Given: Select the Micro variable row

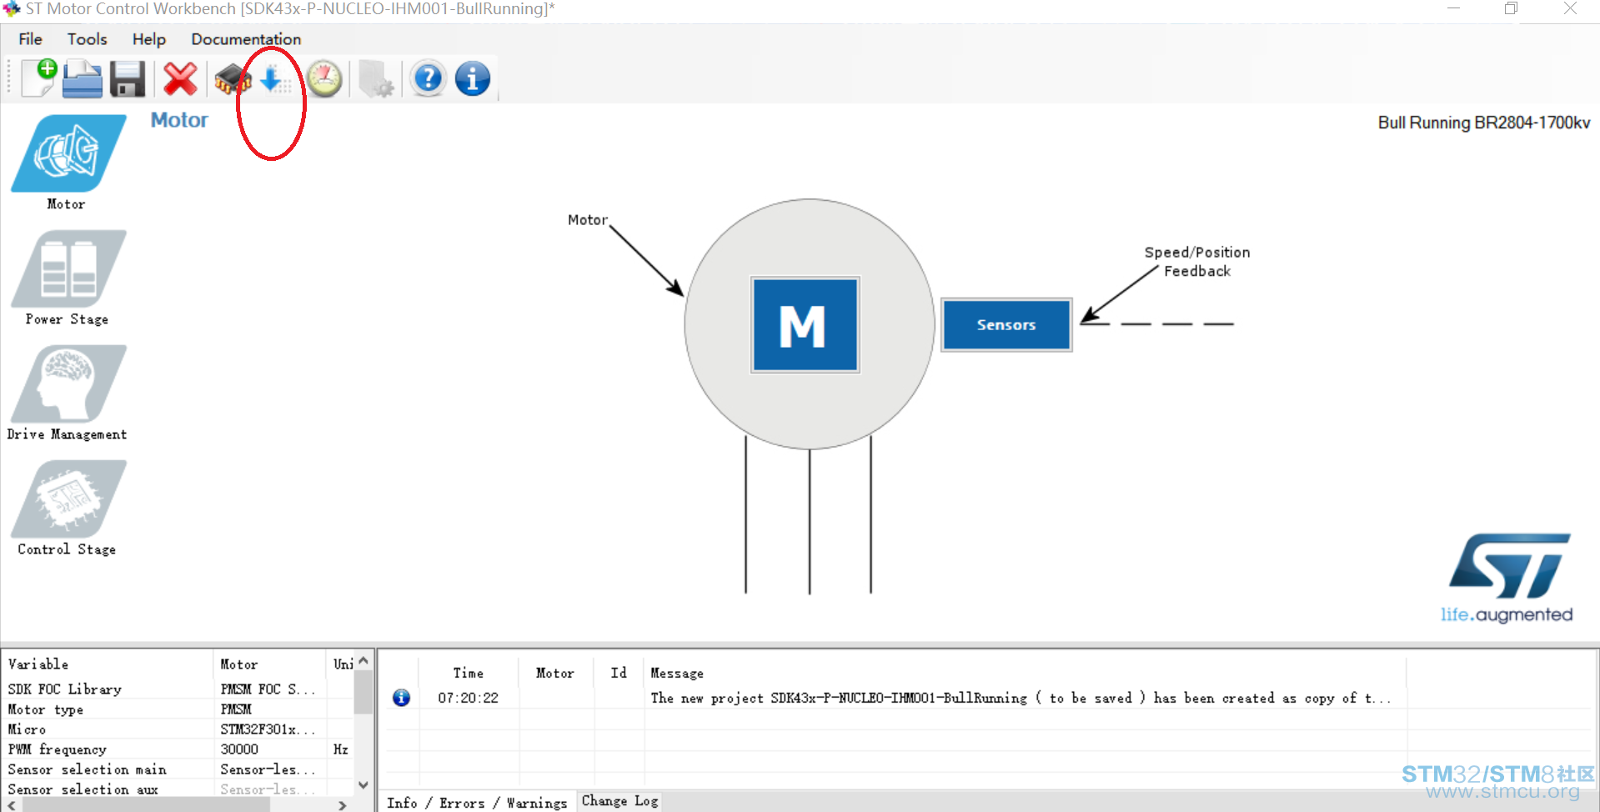Looking at the screenshot, I should (x=178, y=729).
